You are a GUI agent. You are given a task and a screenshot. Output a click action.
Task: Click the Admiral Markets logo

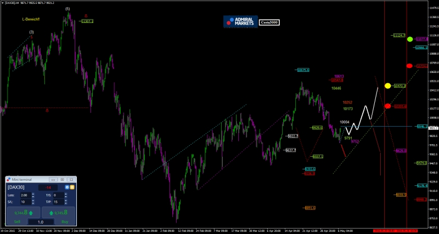click(240, 21)
